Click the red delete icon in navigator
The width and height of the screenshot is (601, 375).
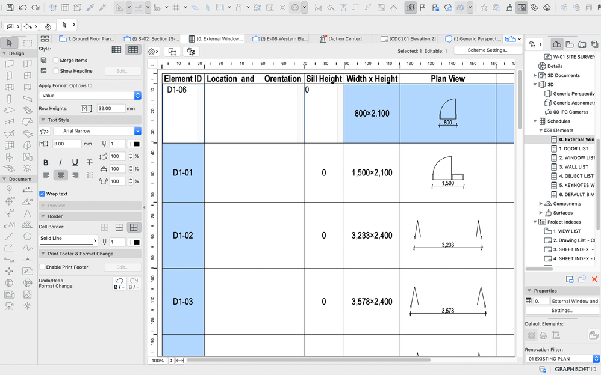click(x=594, y=279)
